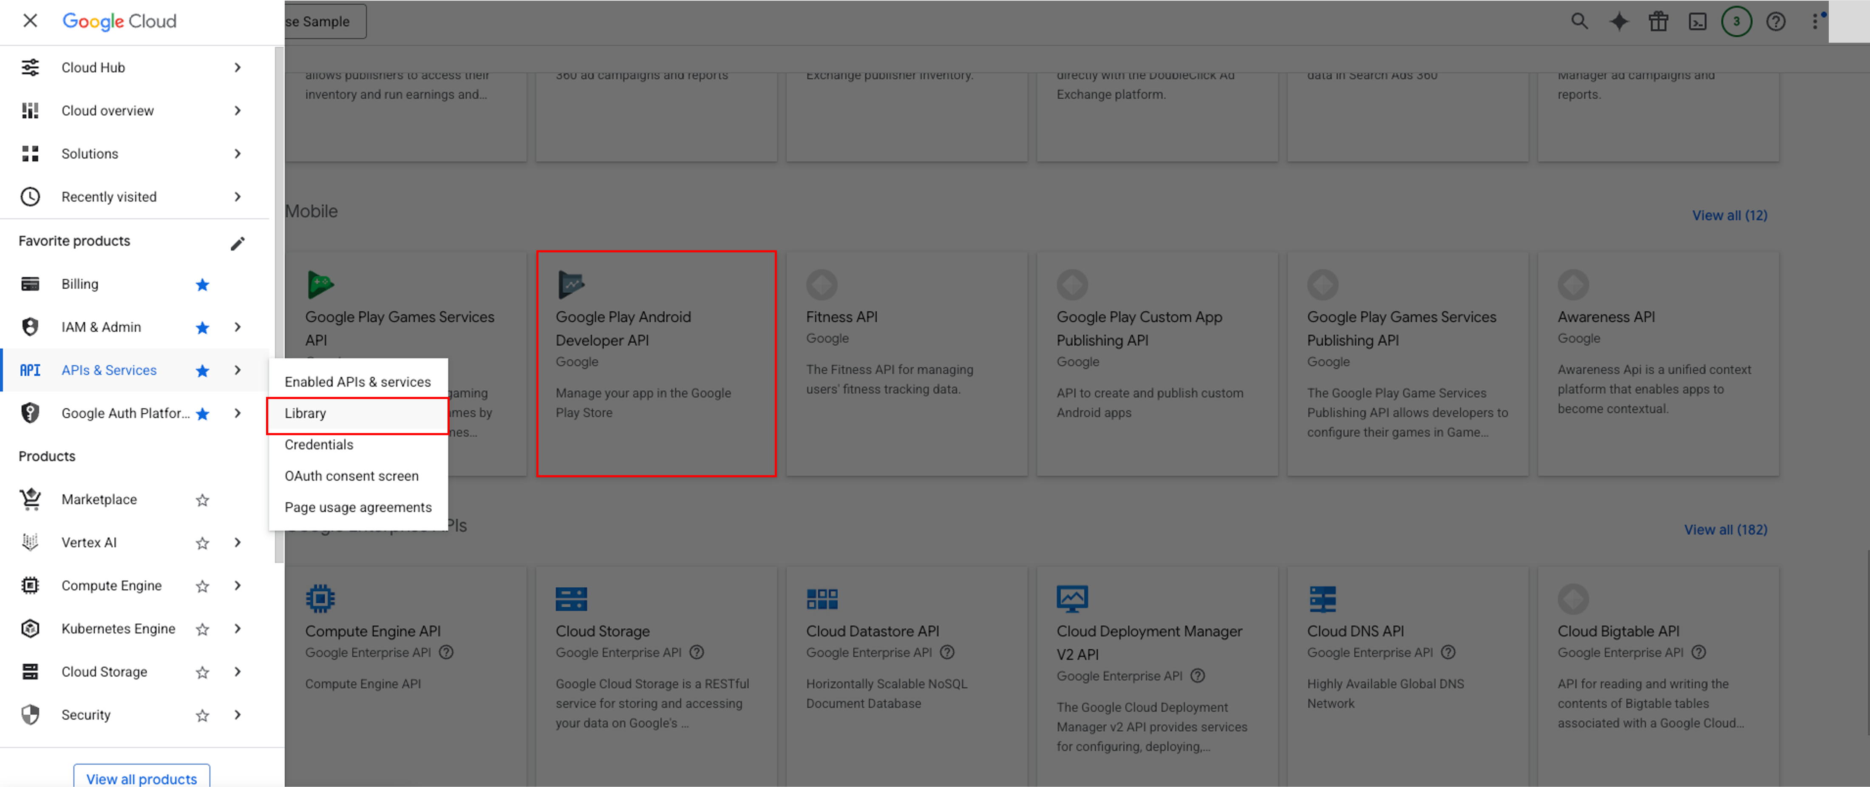
Task: Open project selector ending in Sample
Action: 325,22
